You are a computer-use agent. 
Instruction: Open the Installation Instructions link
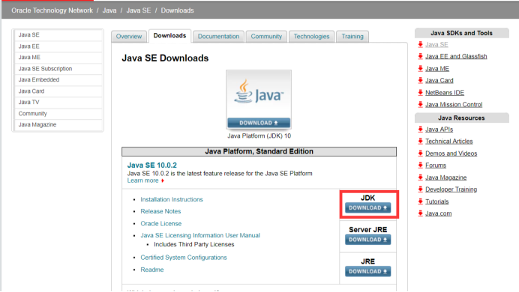(x=172, y=199)
